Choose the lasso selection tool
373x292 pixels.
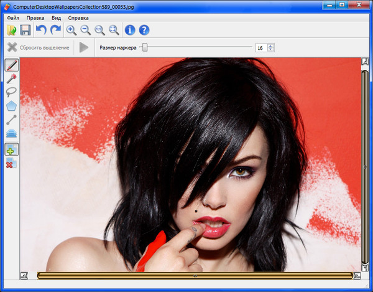click(11, 92)
